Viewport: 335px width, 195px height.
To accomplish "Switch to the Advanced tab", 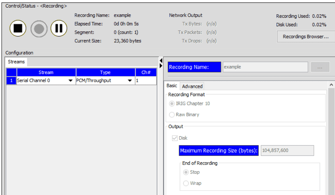I will pyautogui.click(x=192, y=86).
